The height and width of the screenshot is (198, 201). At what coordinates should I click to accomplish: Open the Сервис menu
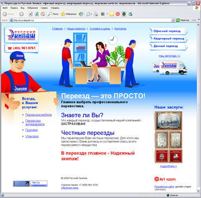point(45,8)
